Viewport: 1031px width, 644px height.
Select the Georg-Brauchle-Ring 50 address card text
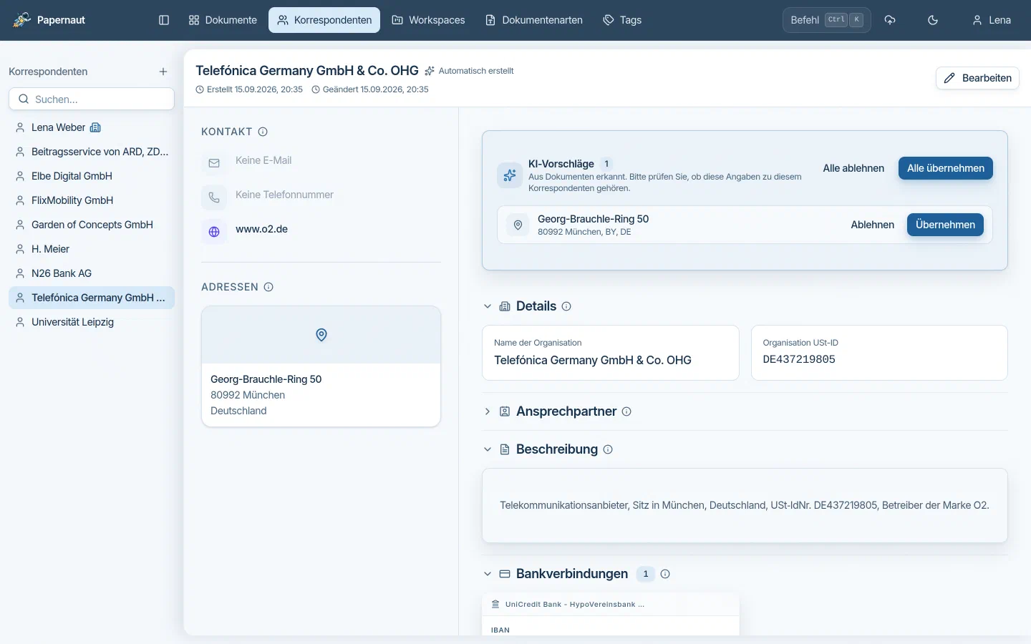[x=266, y=379]
